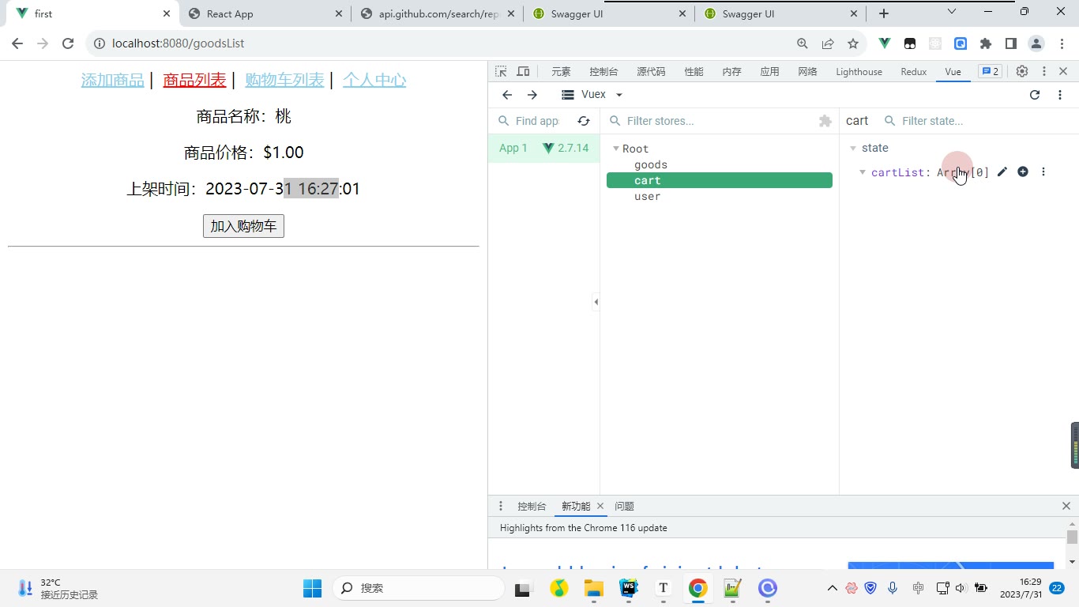Image resolution: width=1079 pixels, height=607 pixels.
Task: Click the plugin puzzle icon beside Filter stores
Action: (x=825, y=121)
